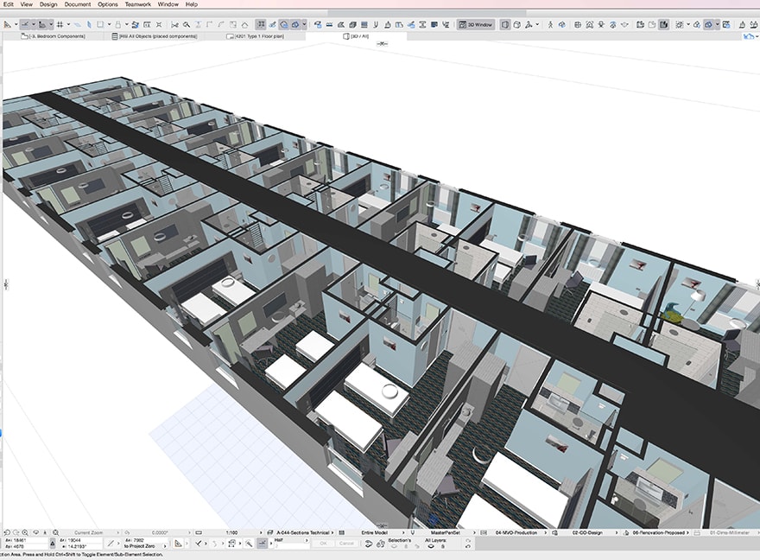Click the Cancel button in bottom bar
760x560 pixels.
tap(346, 543)
